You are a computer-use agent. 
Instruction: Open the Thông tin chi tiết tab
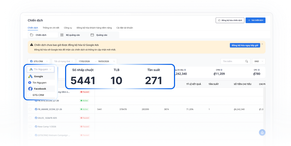(51, 28)
